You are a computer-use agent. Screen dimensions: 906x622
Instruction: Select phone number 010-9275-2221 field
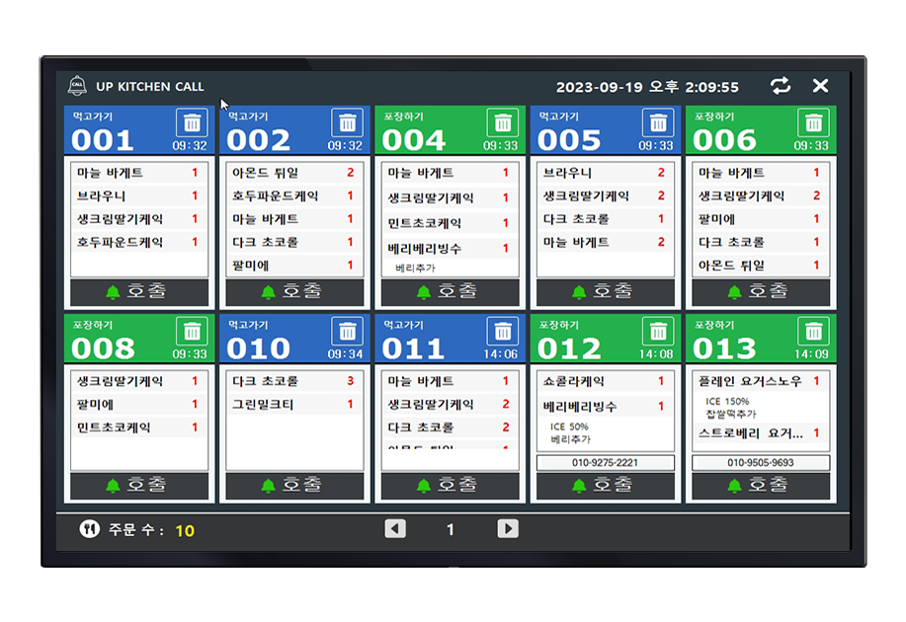[605, 463]
